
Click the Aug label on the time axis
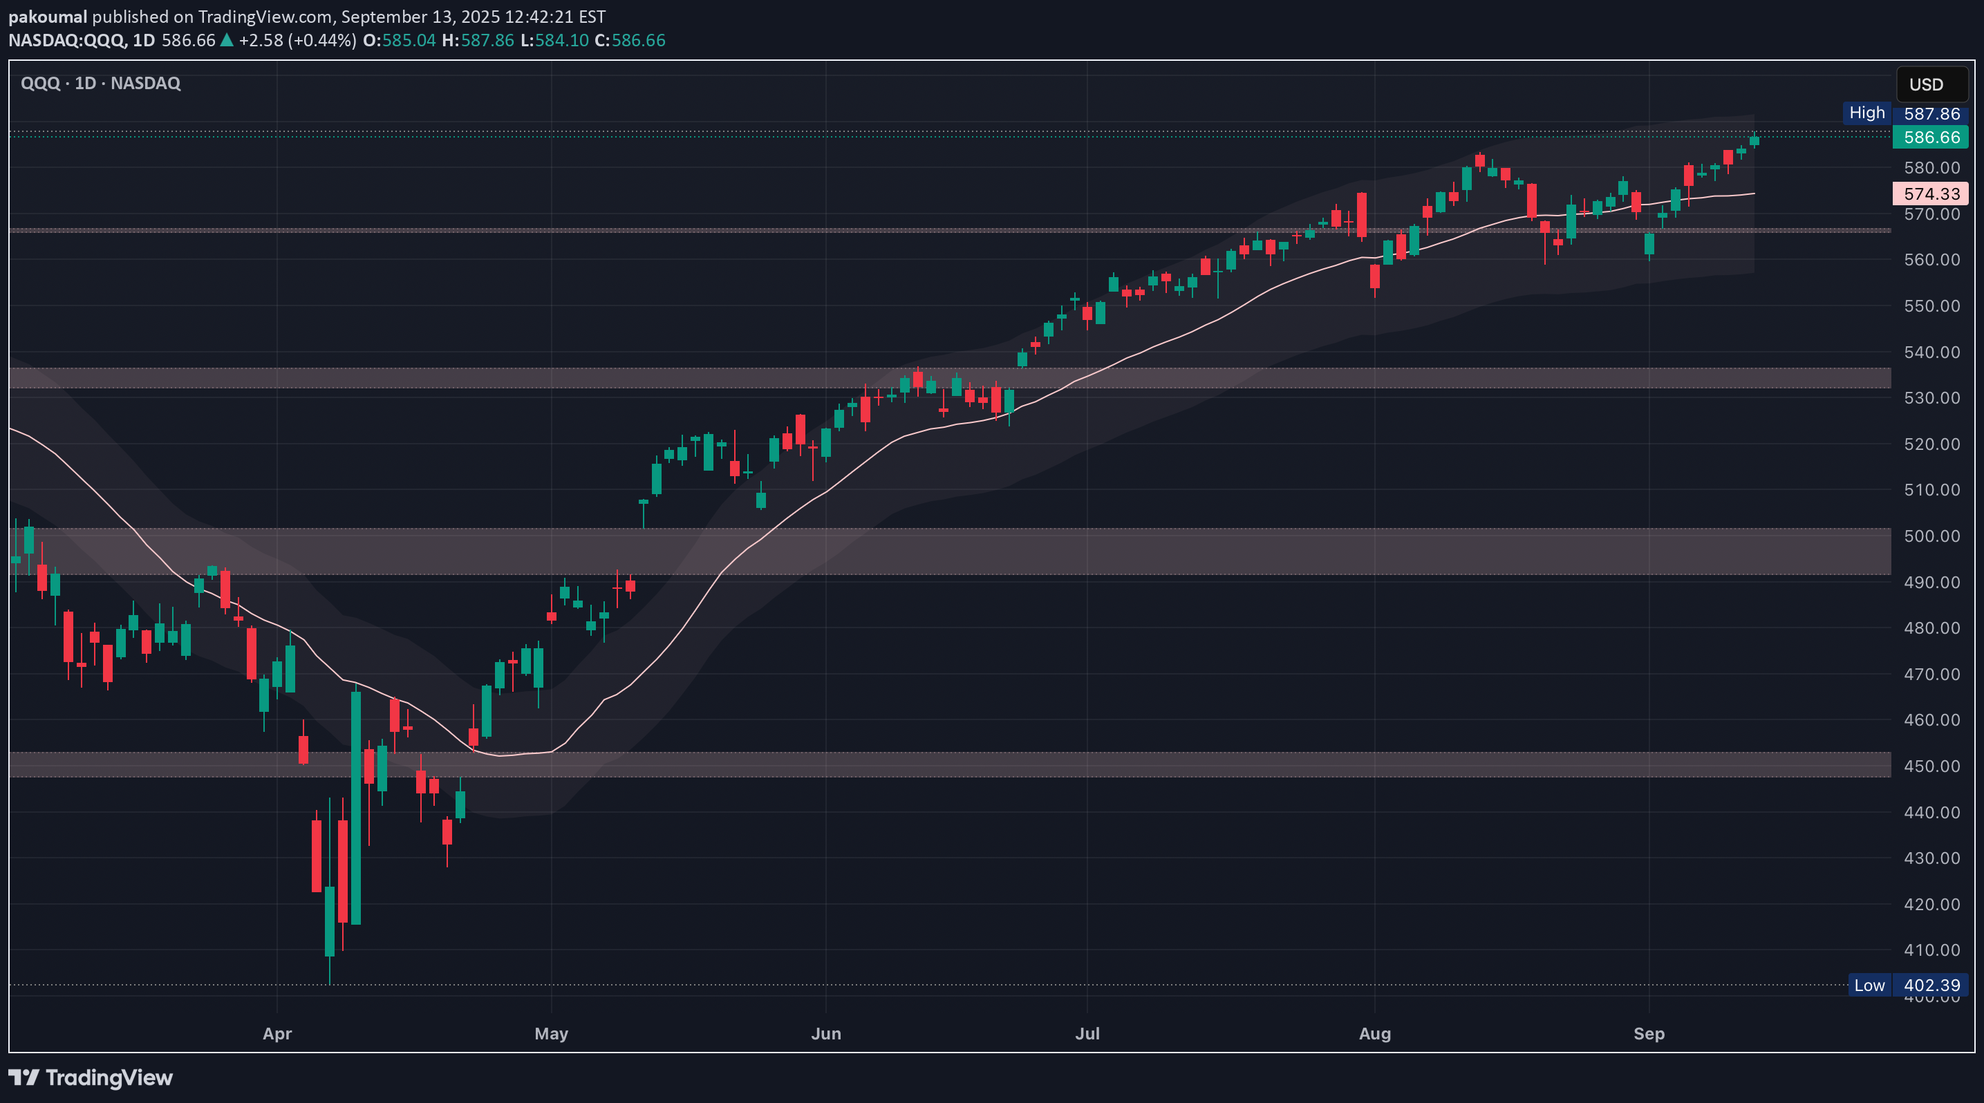pos(1375,1033)
